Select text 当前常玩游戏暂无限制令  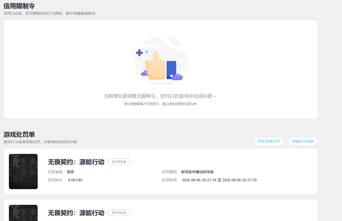[130, 96]
